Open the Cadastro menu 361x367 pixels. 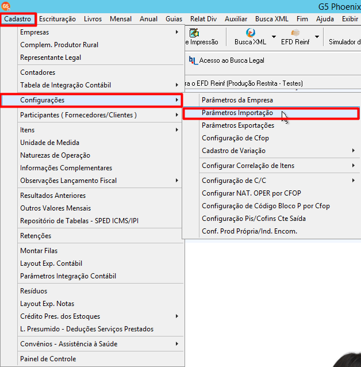[x=18, y=19]
